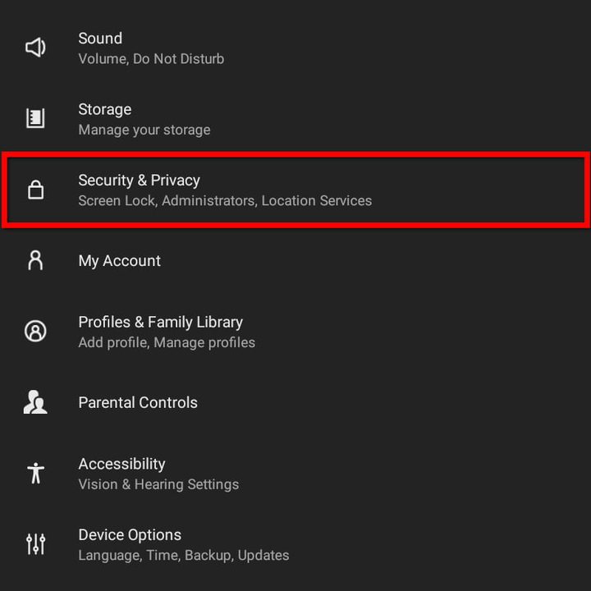
Task: Click the Accessibility figure icon
Action: pyautogui.click(x=35, y=473)
